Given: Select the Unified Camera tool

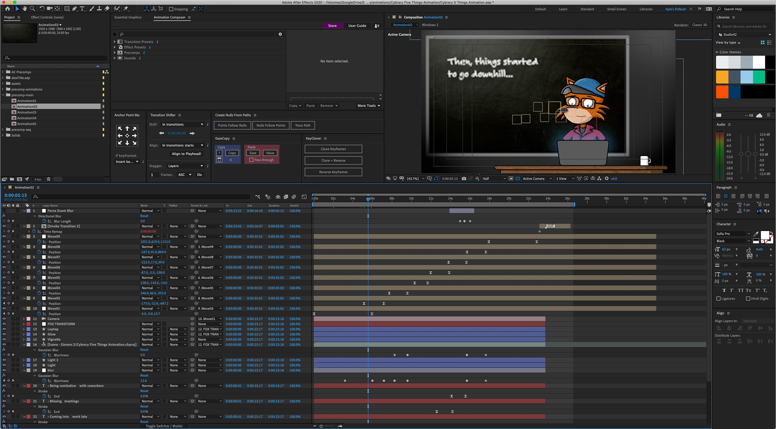Looking at the screenshot, I should pyautogui.click(x=50, y=8).
